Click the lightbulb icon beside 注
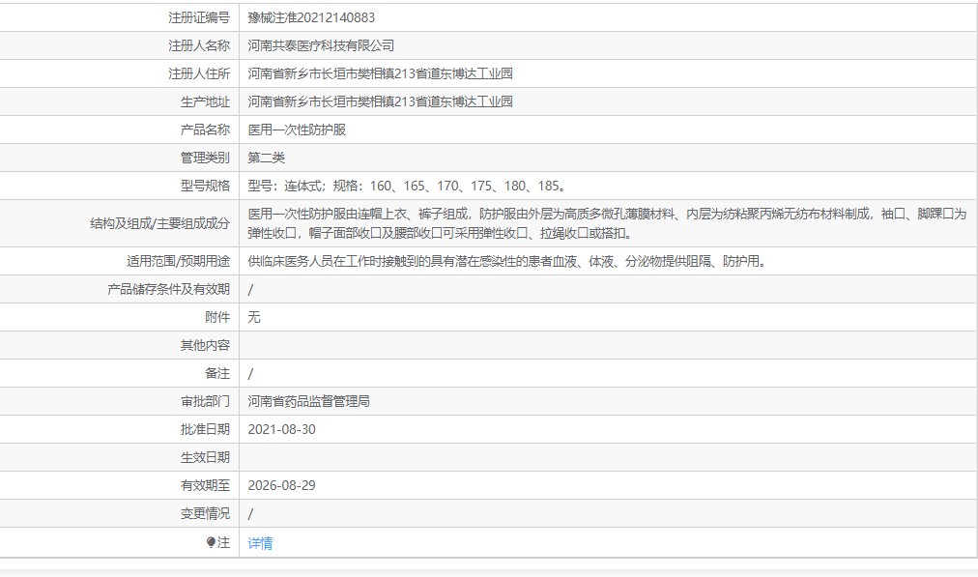Screen dimensions: 978x577 (x=211, y=543)
